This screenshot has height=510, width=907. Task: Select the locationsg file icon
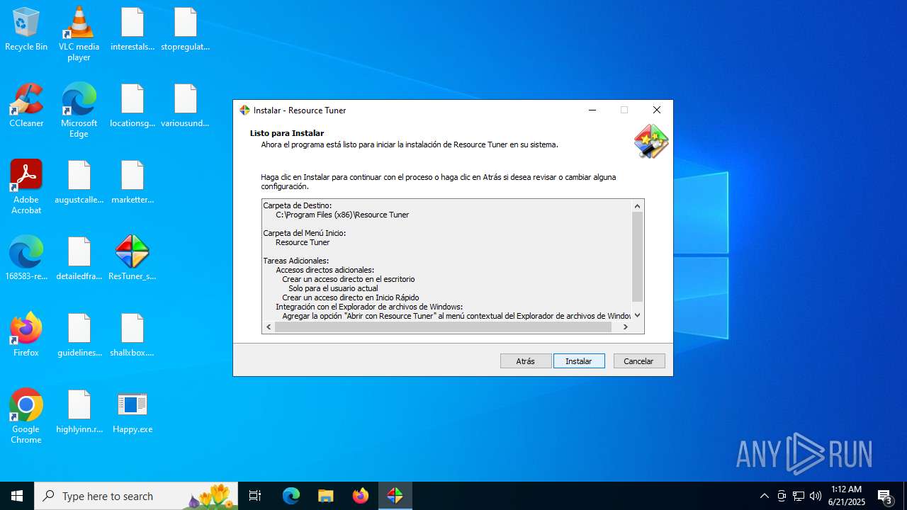point(133,105)
